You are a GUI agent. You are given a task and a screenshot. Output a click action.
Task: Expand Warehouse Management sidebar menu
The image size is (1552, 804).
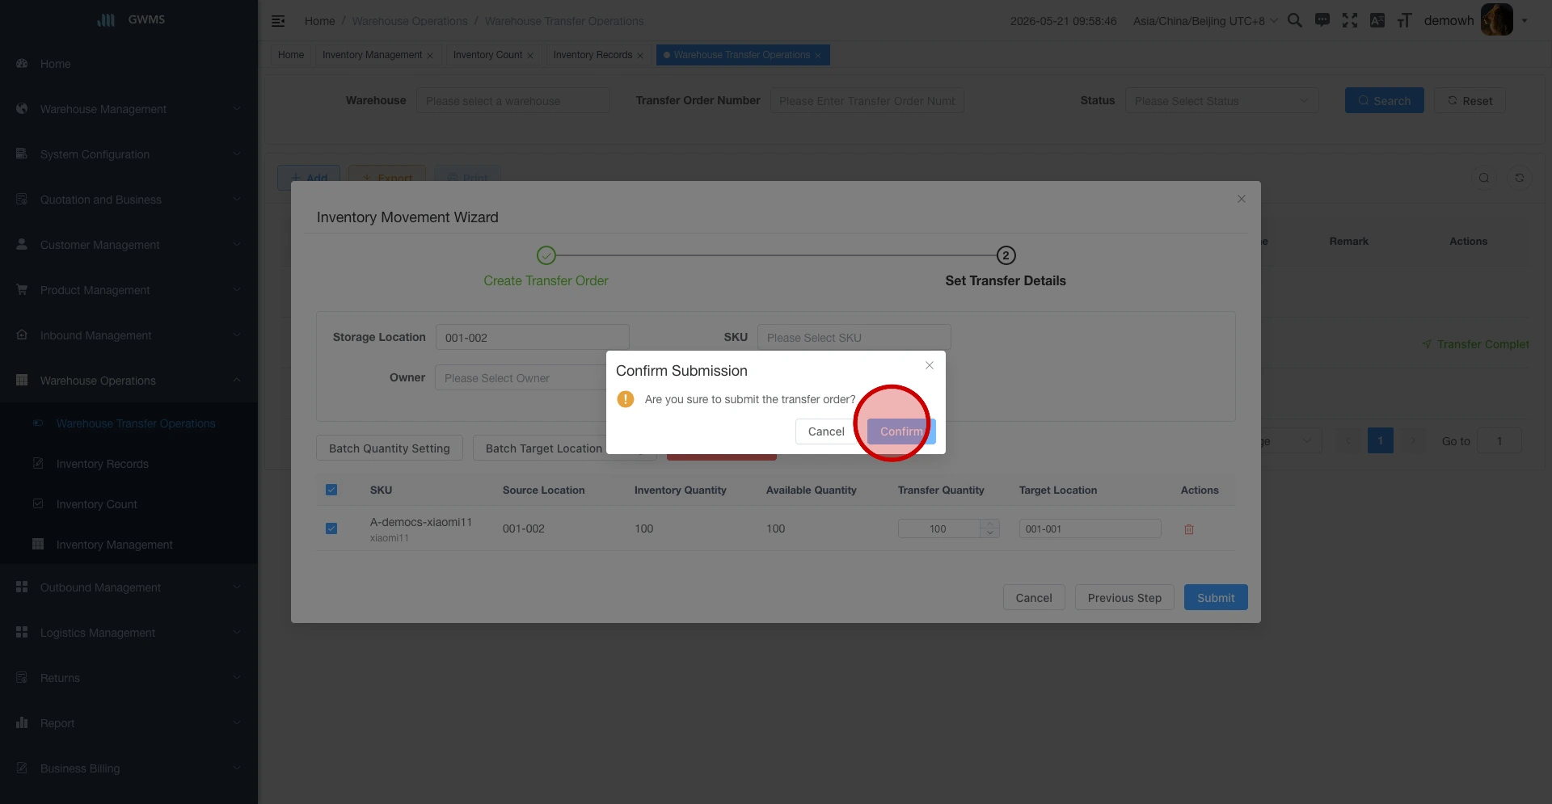pos(129,109)
